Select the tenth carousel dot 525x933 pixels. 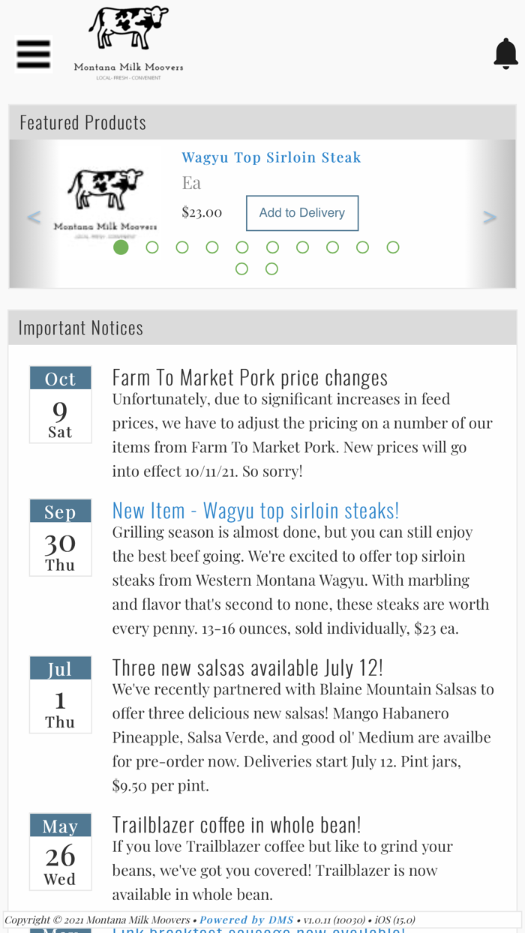(x=393, y=247)
